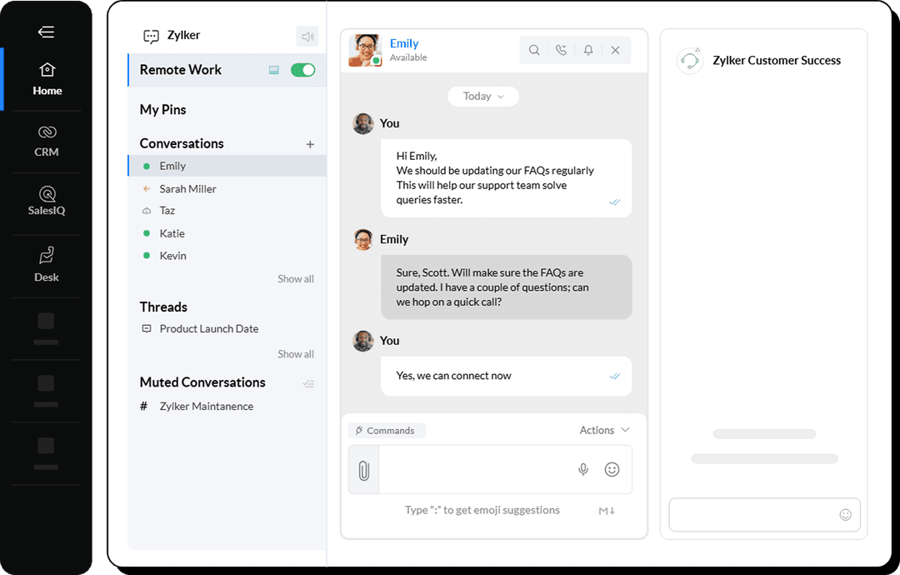Image resolution: width=900 pixels, height=575 pixels.
Task: Record a voice message with microphone
Action: click(x=583, y=469)
